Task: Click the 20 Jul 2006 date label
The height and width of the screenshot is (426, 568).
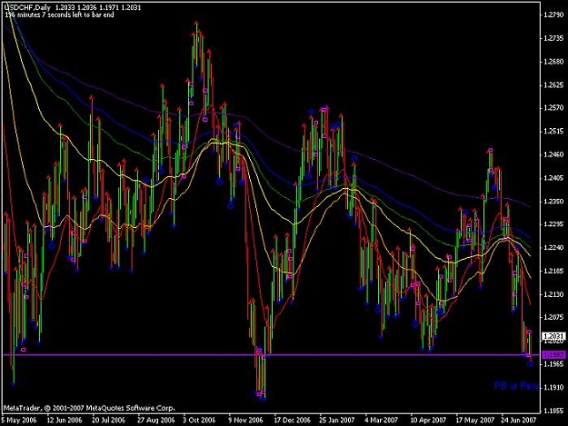Action: [108, 421]
